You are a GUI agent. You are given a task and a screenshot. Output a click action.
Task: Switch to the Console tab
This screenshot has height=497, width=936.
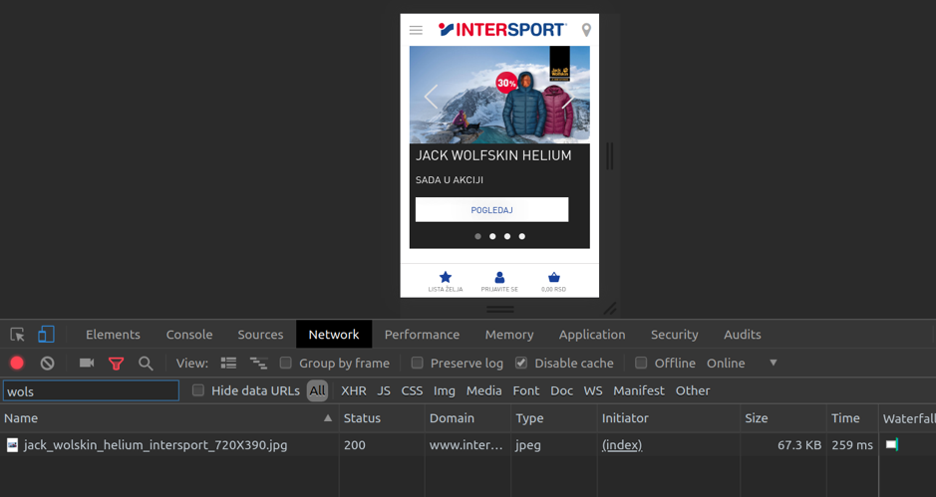[189, 335]
